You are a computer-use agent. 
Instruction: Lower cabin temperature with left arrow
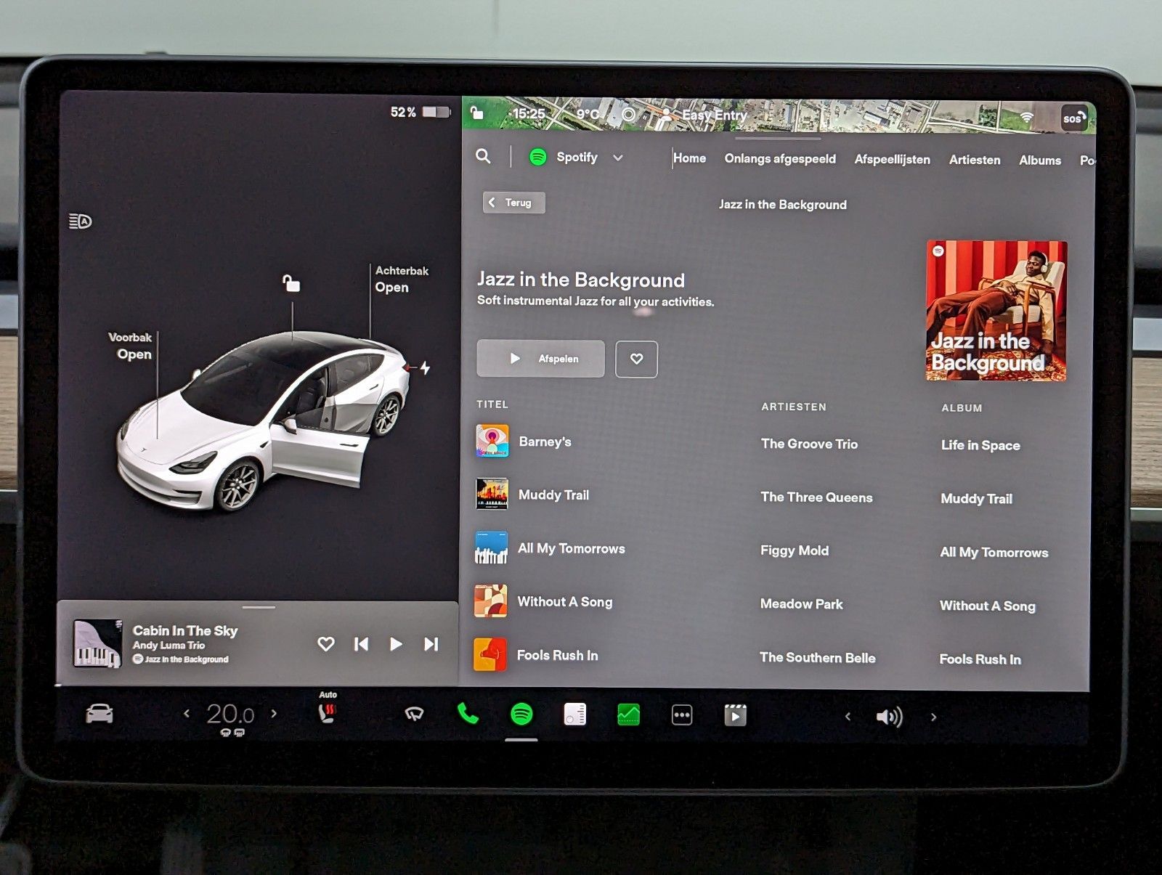(187, 713)
